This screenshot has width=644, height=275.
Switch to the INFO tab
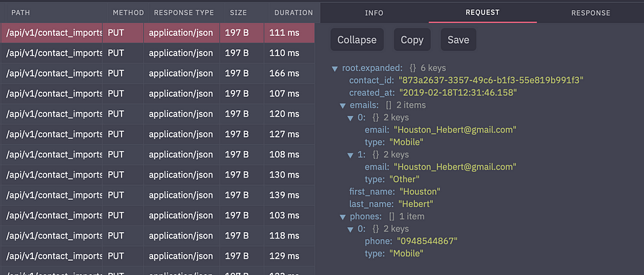374,13
